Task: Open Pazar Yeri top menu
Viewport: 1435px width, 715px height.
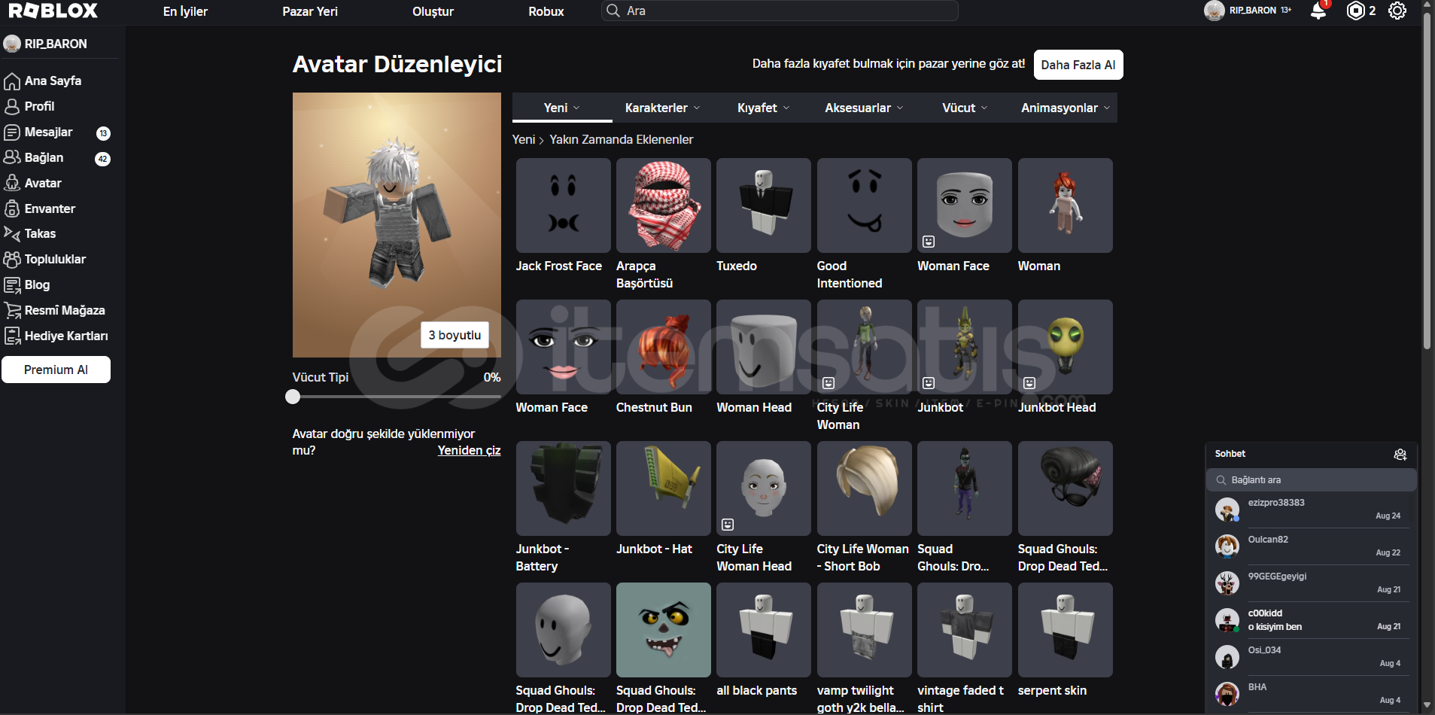Action: [x=310, y=11]
